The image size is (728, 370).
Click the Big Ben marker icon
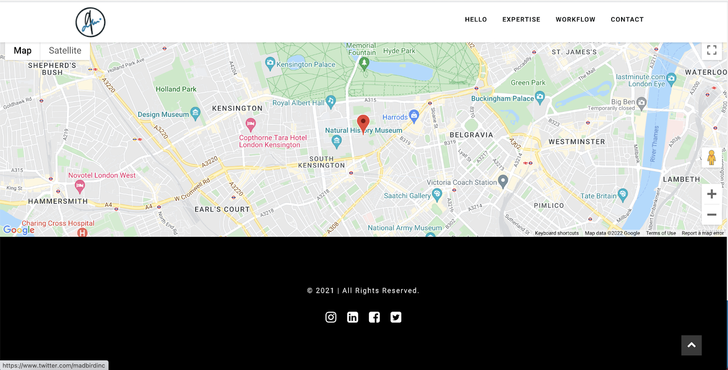(642, 103)
